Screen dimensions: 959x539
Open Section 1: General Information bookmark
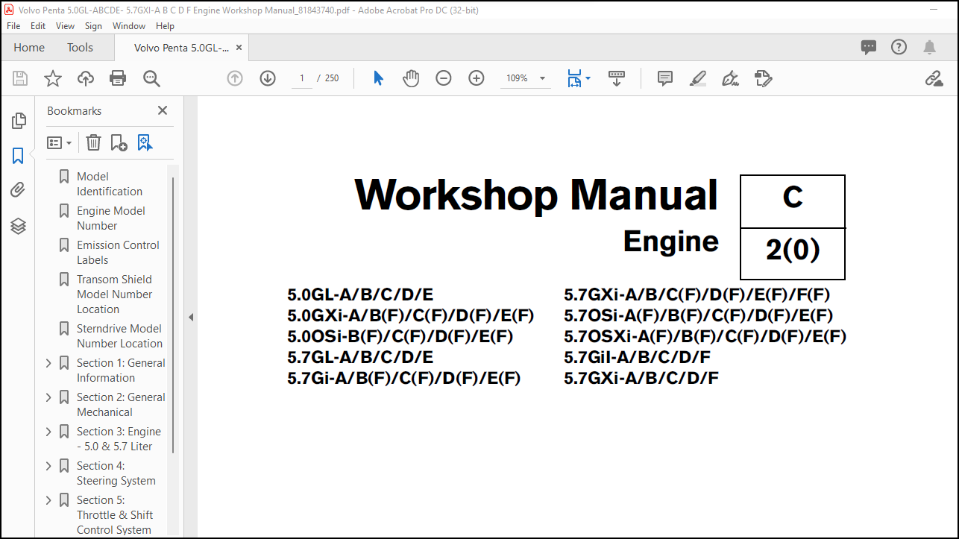pyautogui.click(x=121, y=371)
